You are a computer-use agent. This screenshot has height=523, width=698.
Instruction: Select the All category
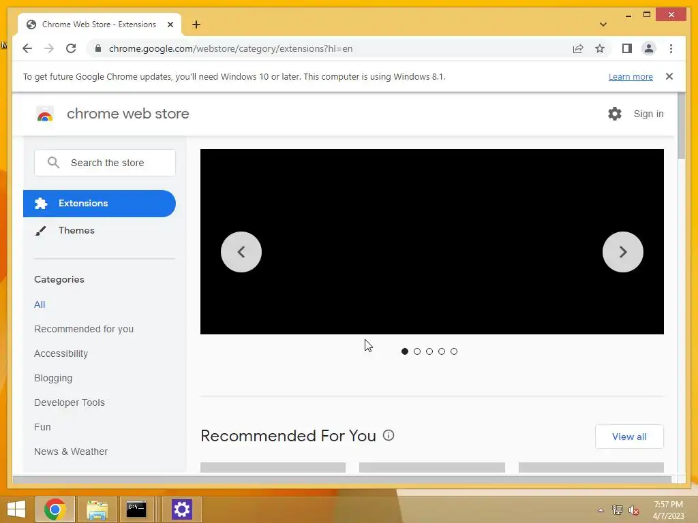40,304
